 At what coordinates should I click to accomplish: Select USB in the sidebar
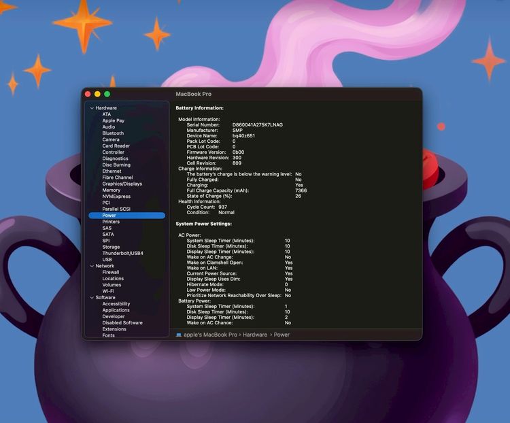[x=107, y=260]
